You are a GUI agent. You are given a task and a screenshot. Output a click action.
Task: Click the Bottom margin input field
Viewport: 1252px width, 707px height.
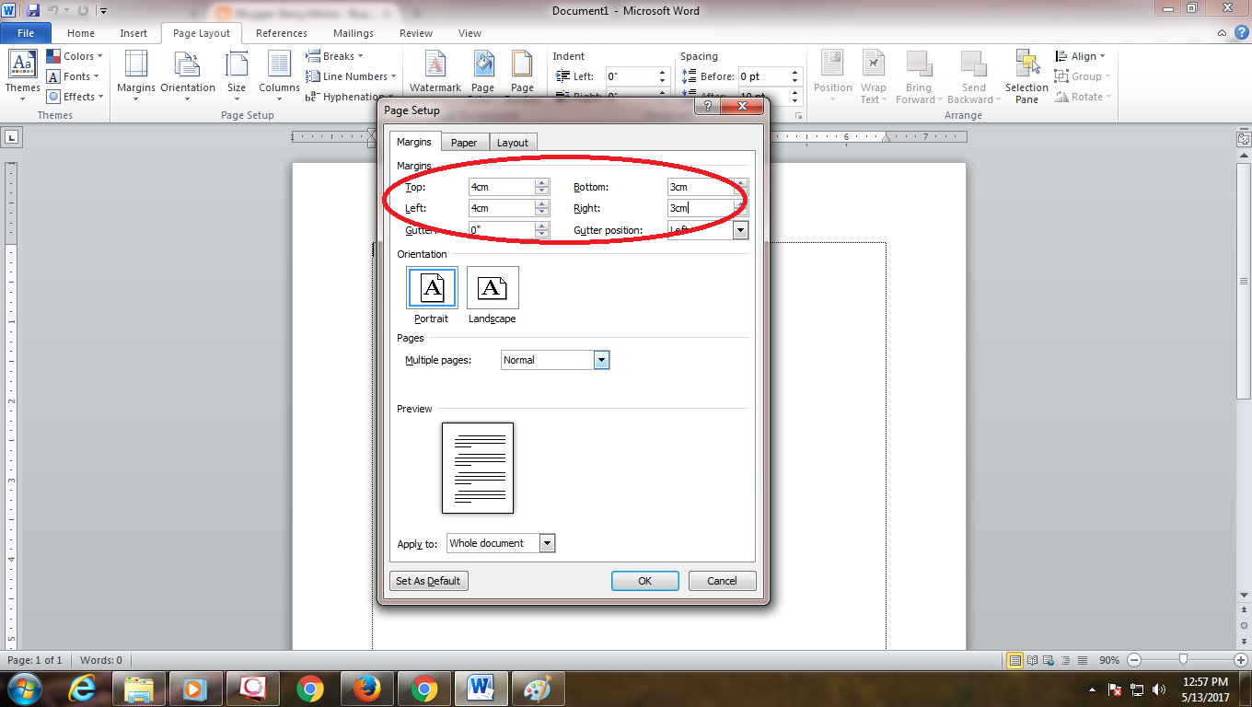pos(701,187)
